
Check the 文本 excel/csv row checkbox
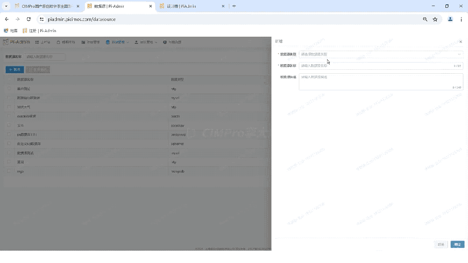point(9,126)
